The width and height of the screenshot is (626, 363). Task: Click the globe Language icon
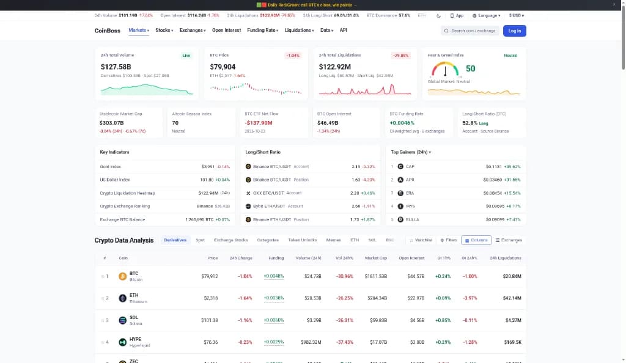[474, 15]
